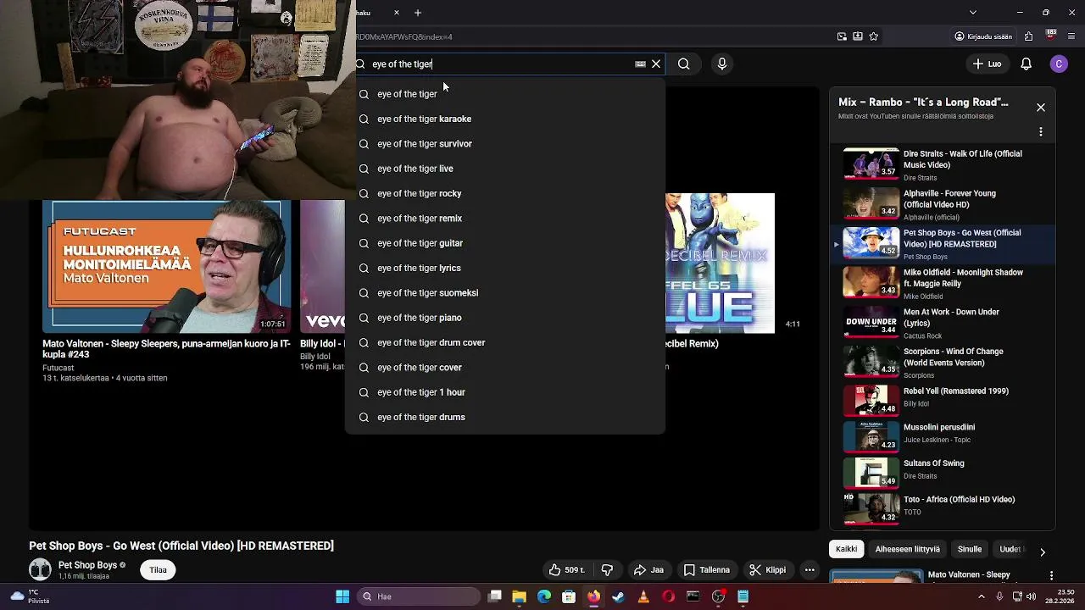Viewport: 1085px width, 610px height.
Task: Share the video with Jaa
Action: (x=649, y=570)
